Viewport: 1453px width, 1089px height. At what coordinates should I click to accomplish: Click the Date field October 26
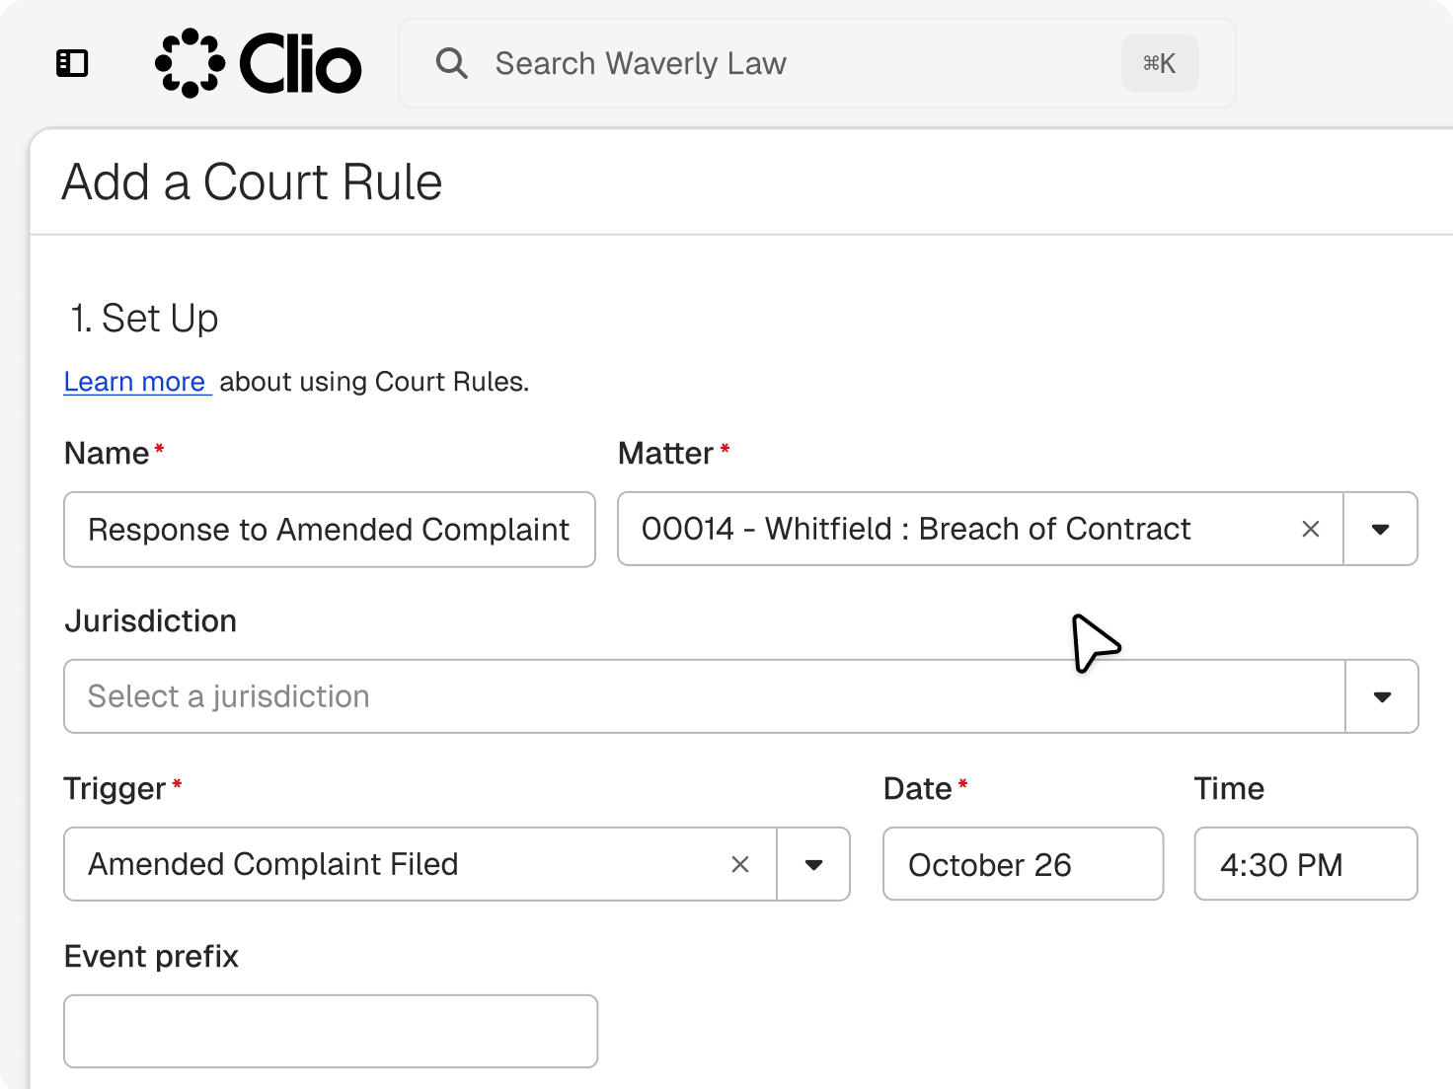[1024, 864]
